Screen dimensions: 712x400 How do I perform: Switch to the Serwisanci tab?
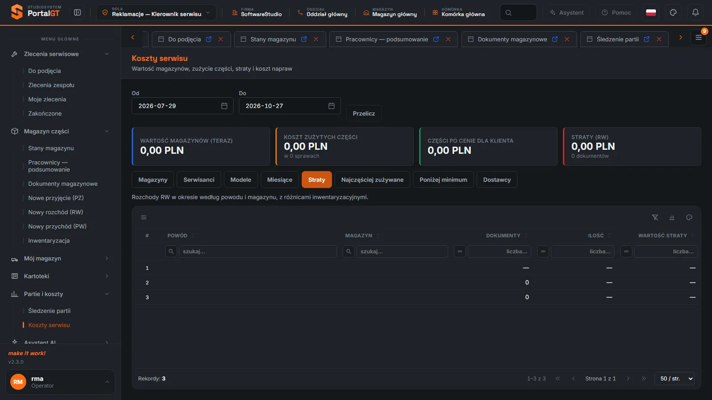point(199,180)
